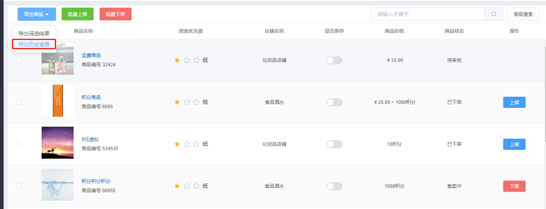Set 积分商品 priority to second star
Viewport: 546px width, 209px height.
coord(187,102)
